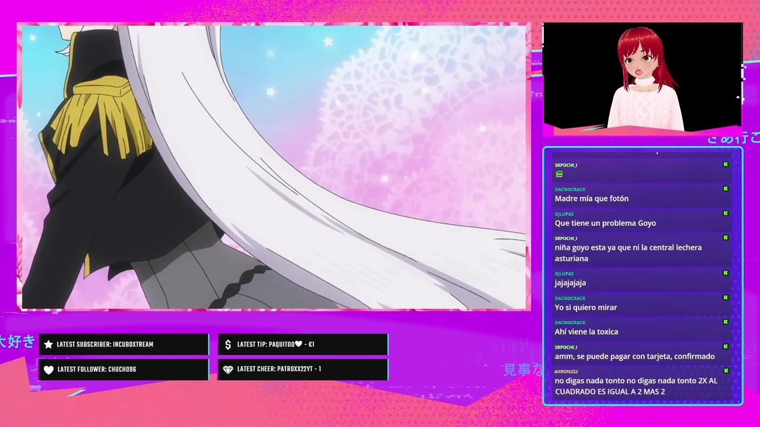The height and width of the screenshot is (427, 760).
Task: Click green badge on 'jajajajaja' row
Action: coord(726,273)
